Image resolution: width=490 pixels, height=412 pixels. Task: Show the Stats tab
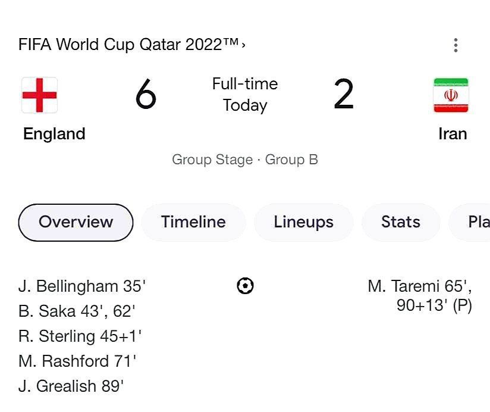coord(401,223)
